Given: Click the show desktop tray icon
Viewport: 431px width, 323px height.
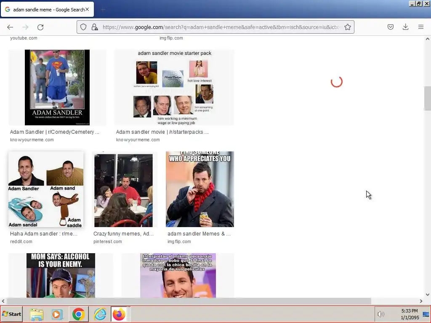Looking at the screenshot, I should [426, 314].
